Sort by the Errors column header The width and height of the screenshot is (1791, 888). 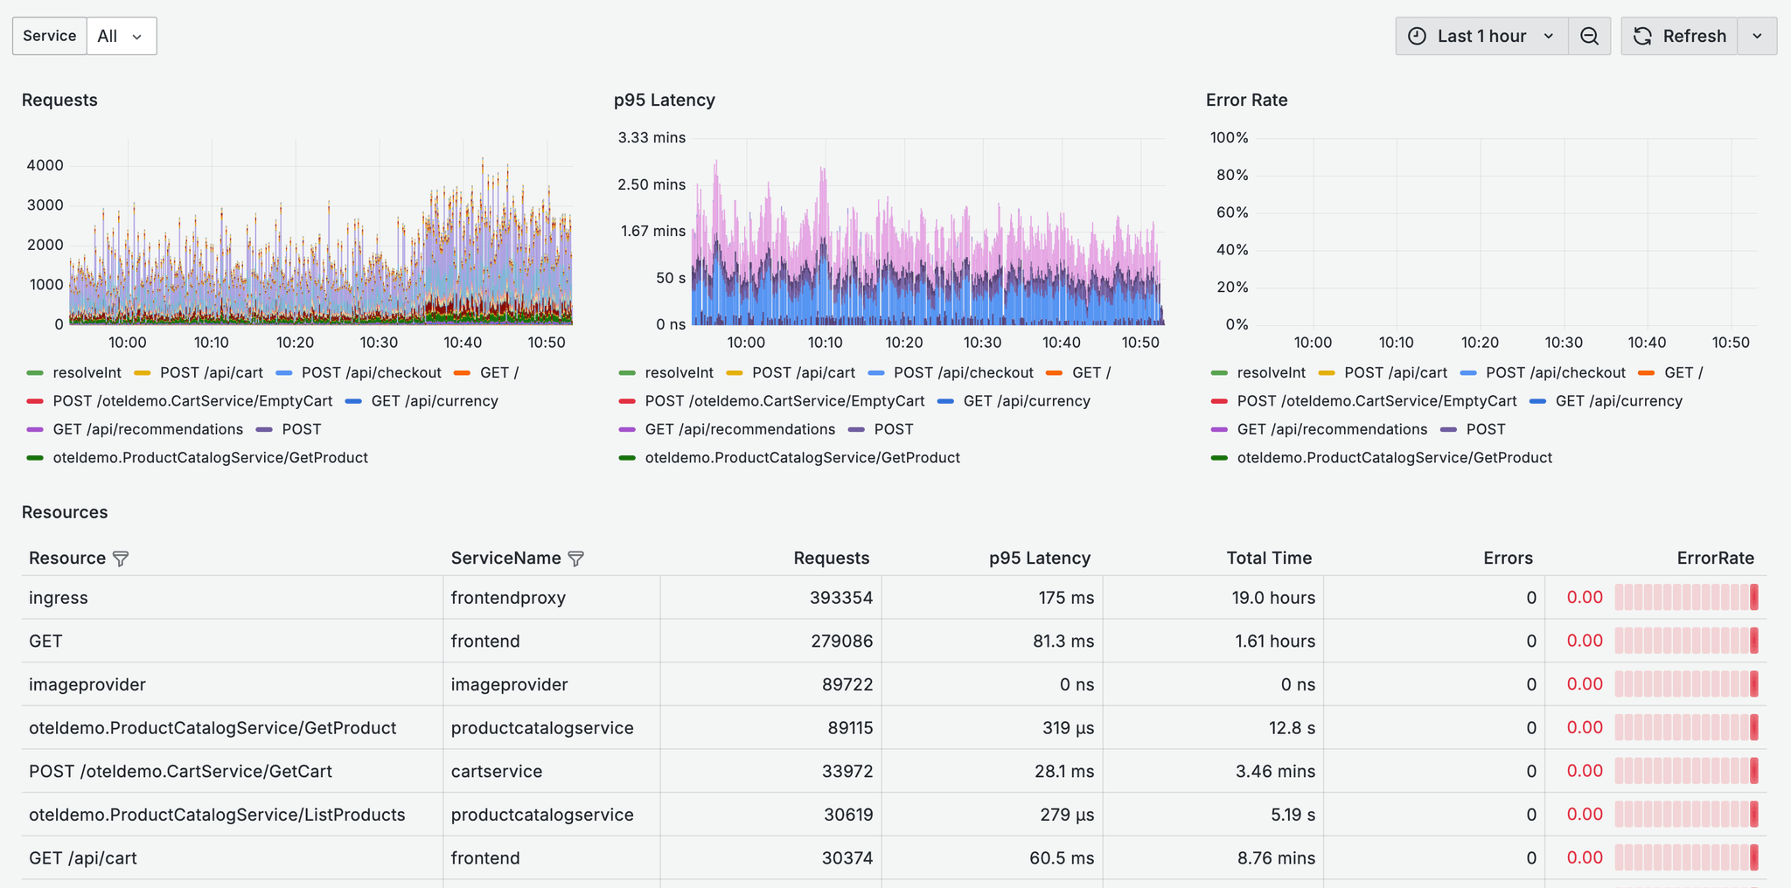(1508, 558)
